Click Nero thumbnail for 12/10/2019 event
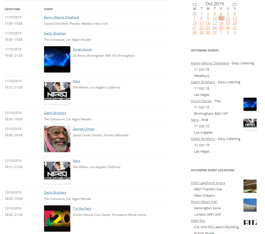The image size is (265, 234). [x=57, y=171]
